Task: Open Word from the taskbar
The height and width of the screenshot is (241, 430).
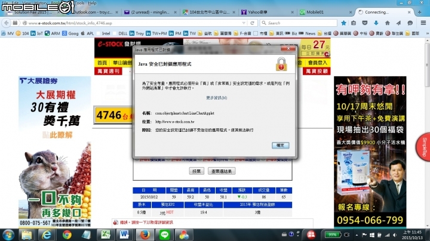Action: 124,235
